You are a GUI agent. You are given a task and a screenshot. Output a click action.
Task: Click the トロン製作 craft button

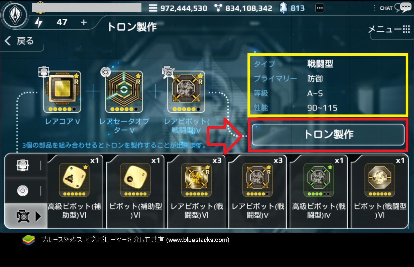click(x=328, y=135)
